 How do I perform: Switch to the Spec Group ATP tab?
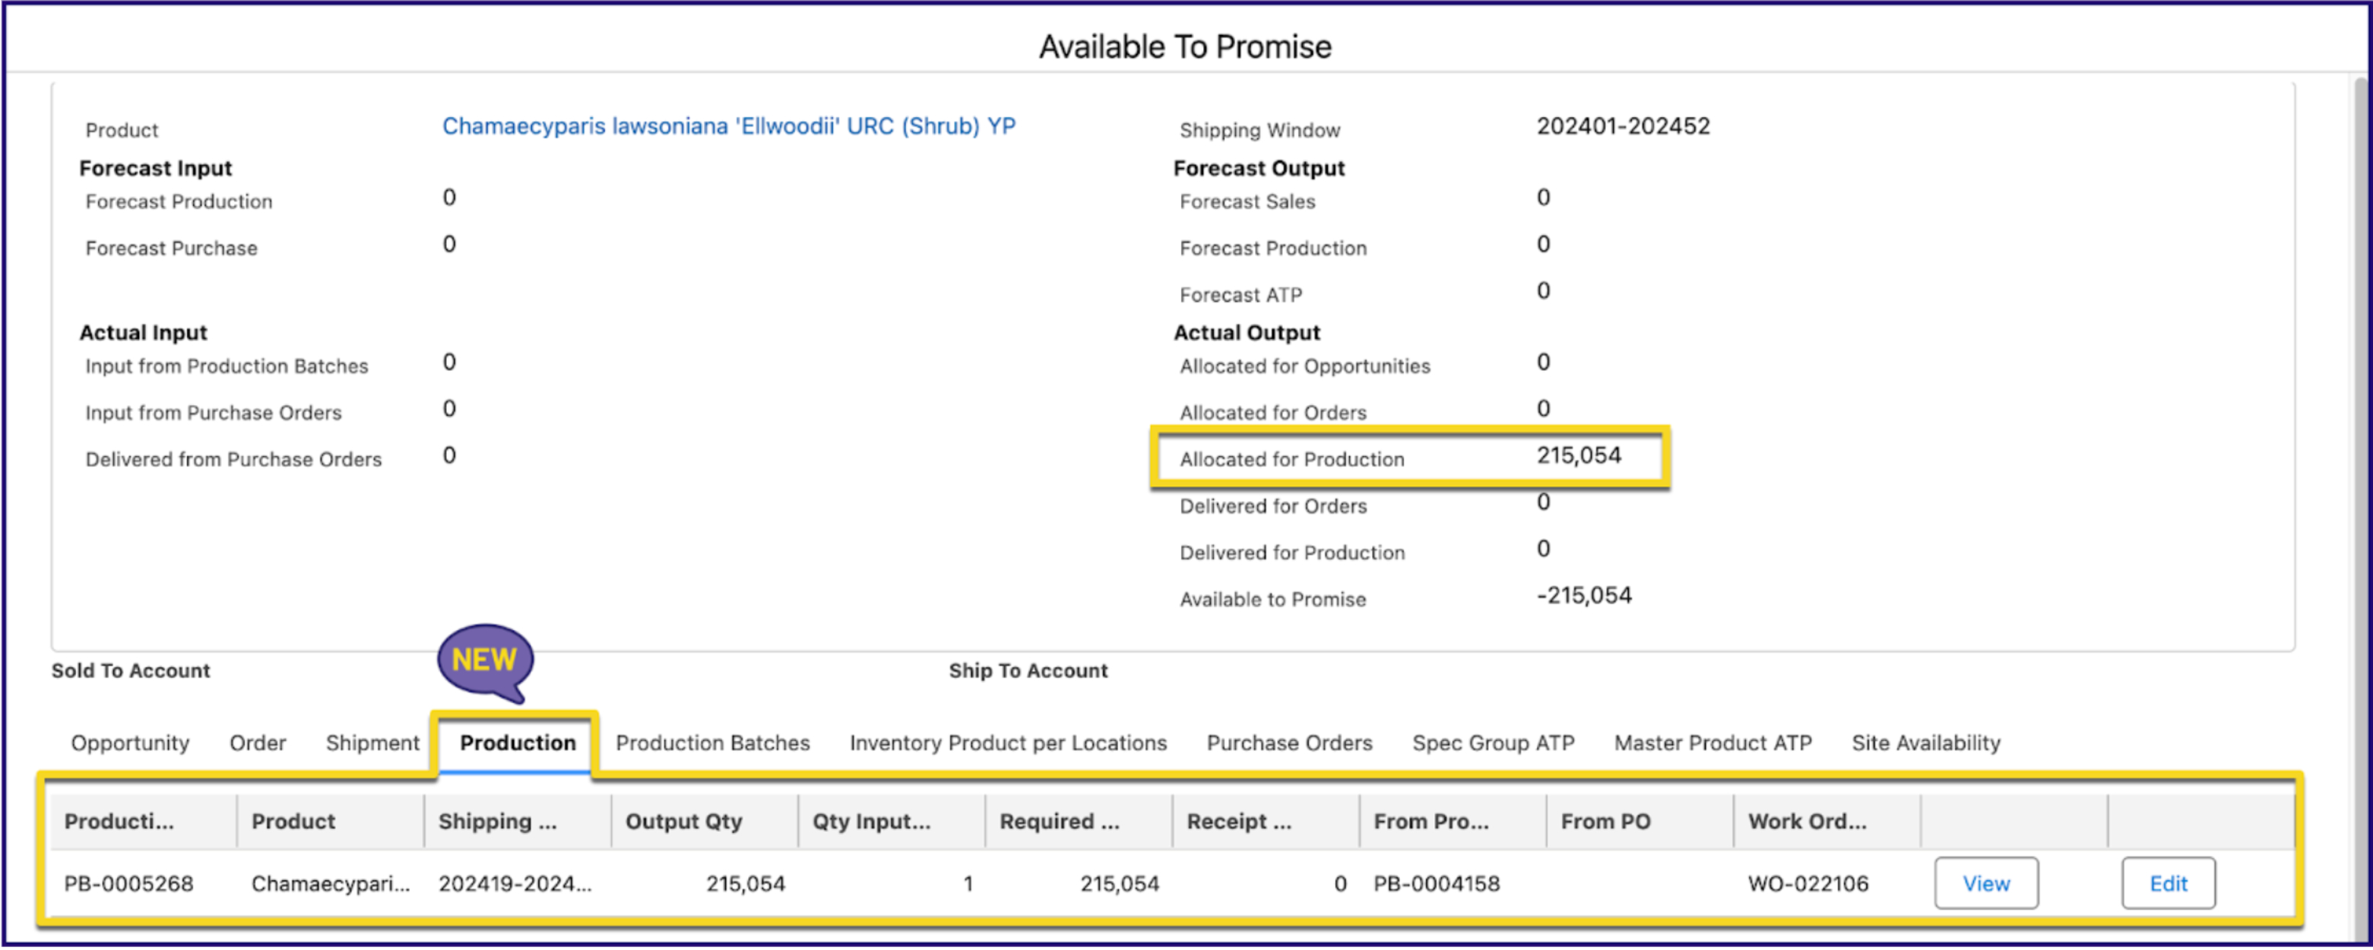pyautogui.click(x=1494, y=743)
